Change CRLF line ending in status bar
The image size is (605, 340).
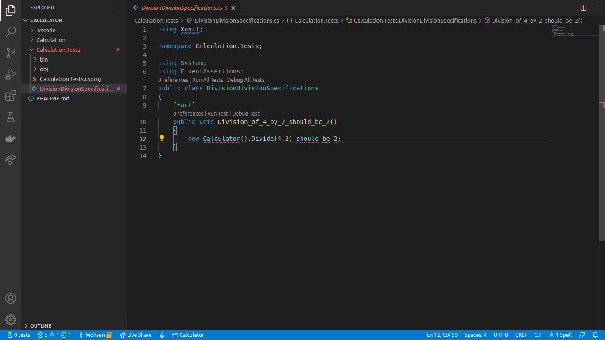(x=521, y=335)
